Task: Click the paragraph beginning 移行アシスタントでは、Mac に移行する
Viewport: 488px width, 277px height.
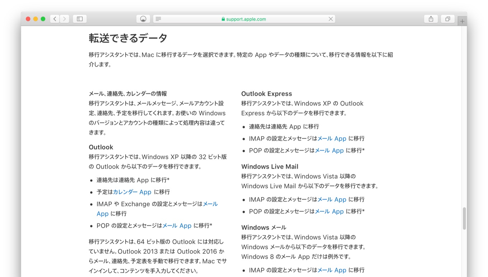Action: (241, 60)
